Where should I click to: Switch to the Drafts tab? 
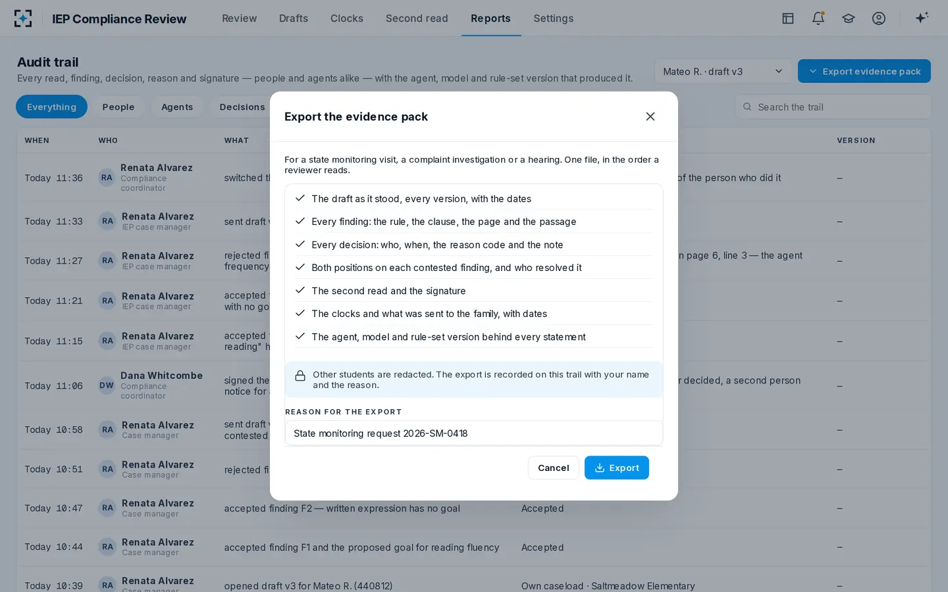(x=294, y=18)
